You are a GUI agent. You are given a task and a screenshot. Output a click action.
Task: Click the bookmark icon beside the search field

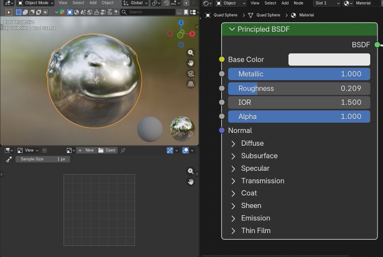186,12
